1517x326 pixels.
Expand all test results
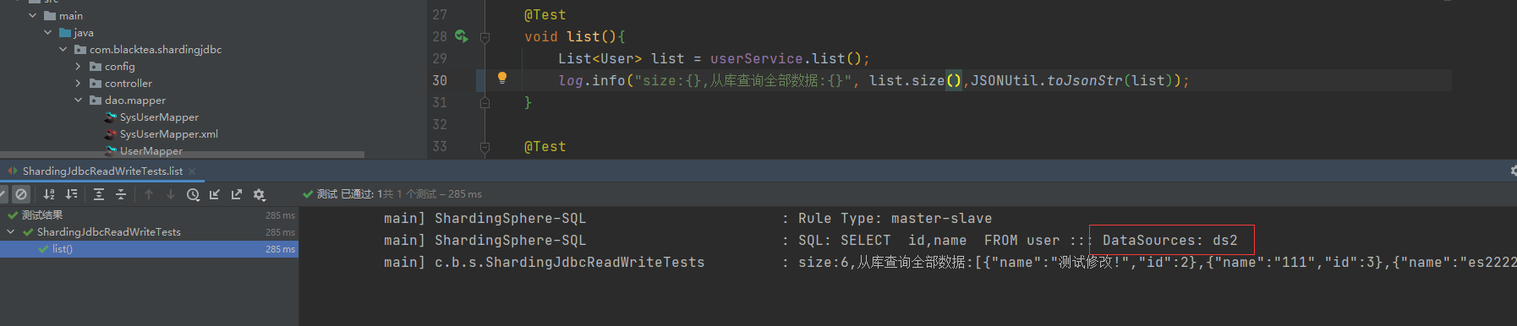tap(99, 194)
